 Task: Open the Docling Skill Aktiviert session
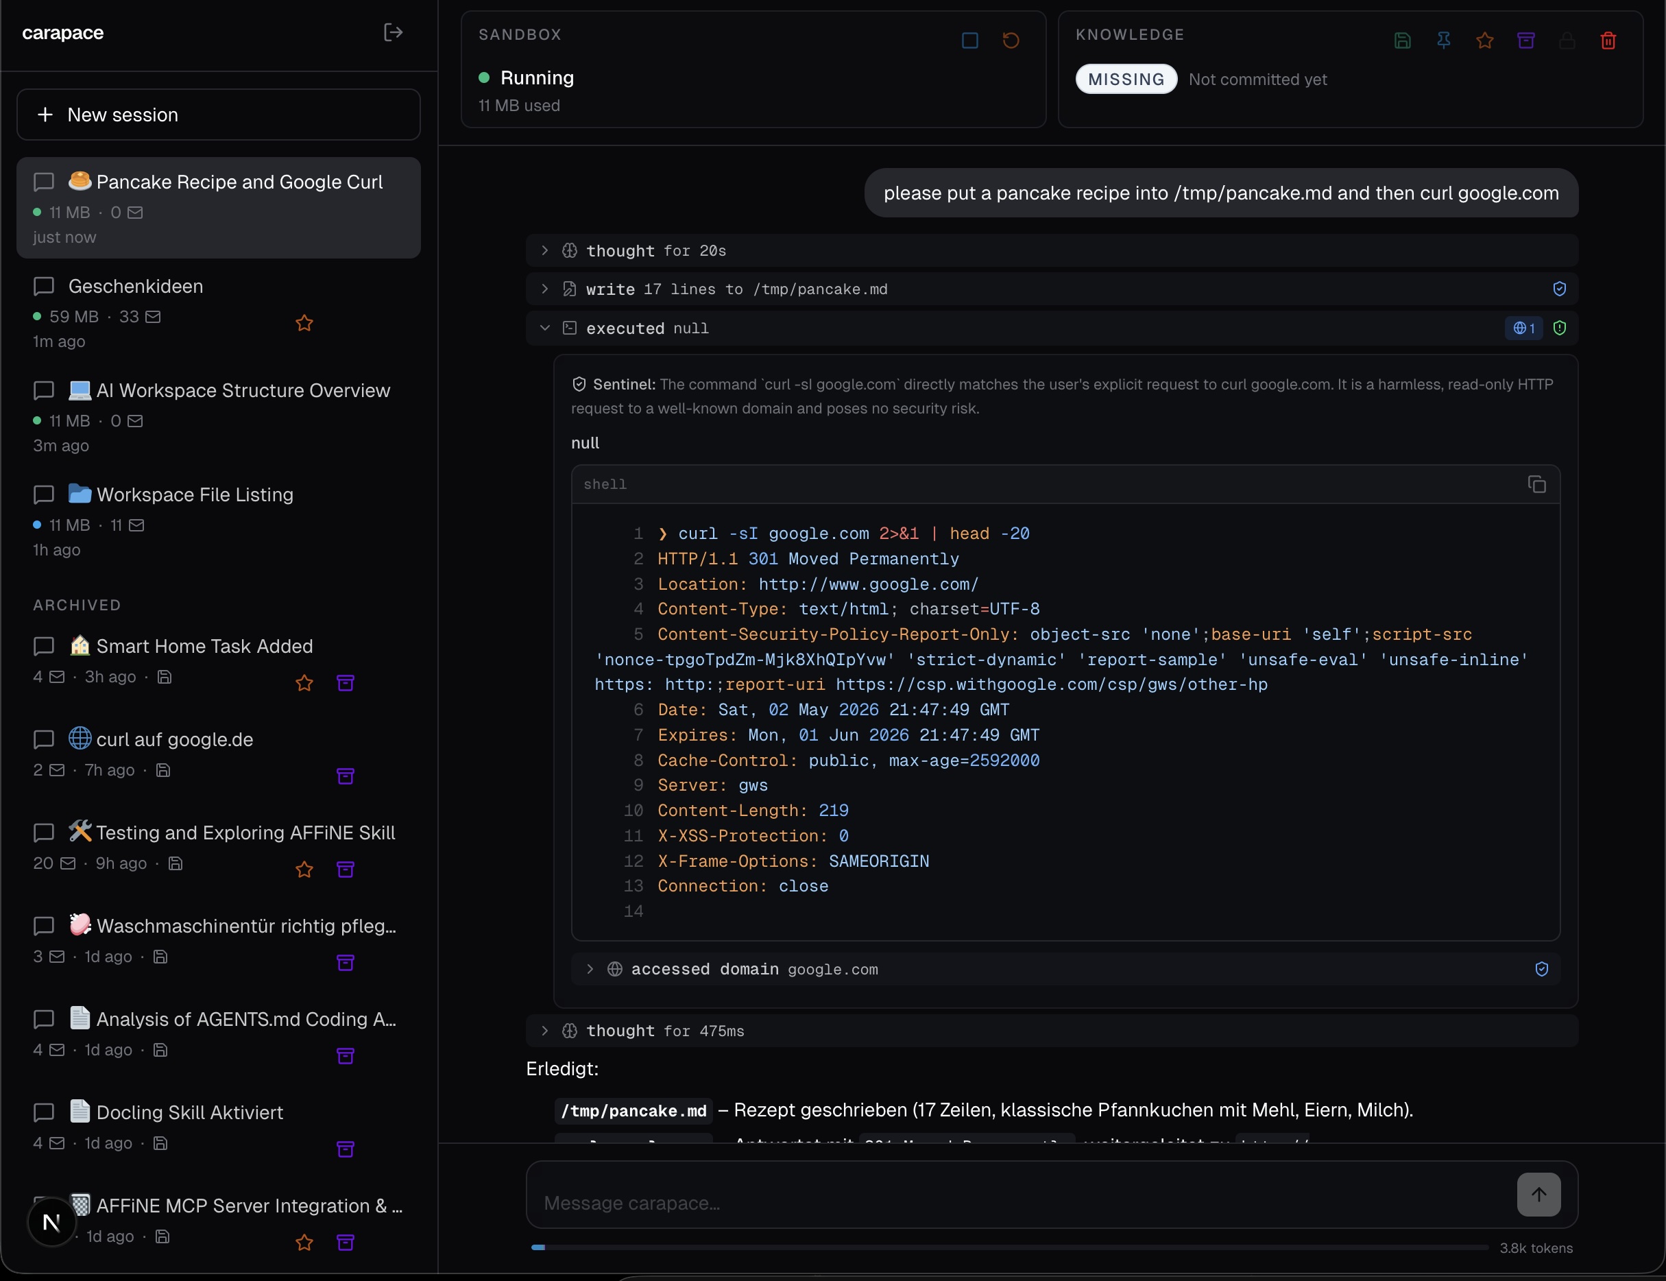pyautogui.click(x=219, y=1129)
